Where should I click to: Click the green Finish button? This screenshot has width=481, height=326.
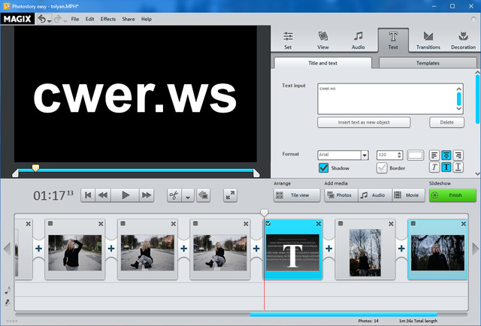[452, 195]
